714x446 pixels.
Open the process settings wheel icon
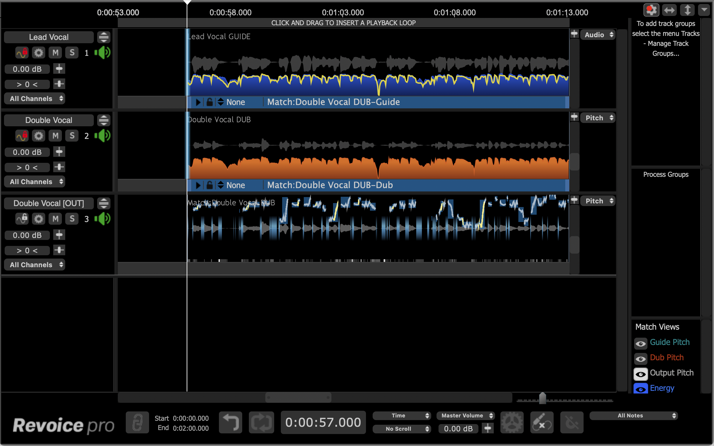tap(512, 422)
